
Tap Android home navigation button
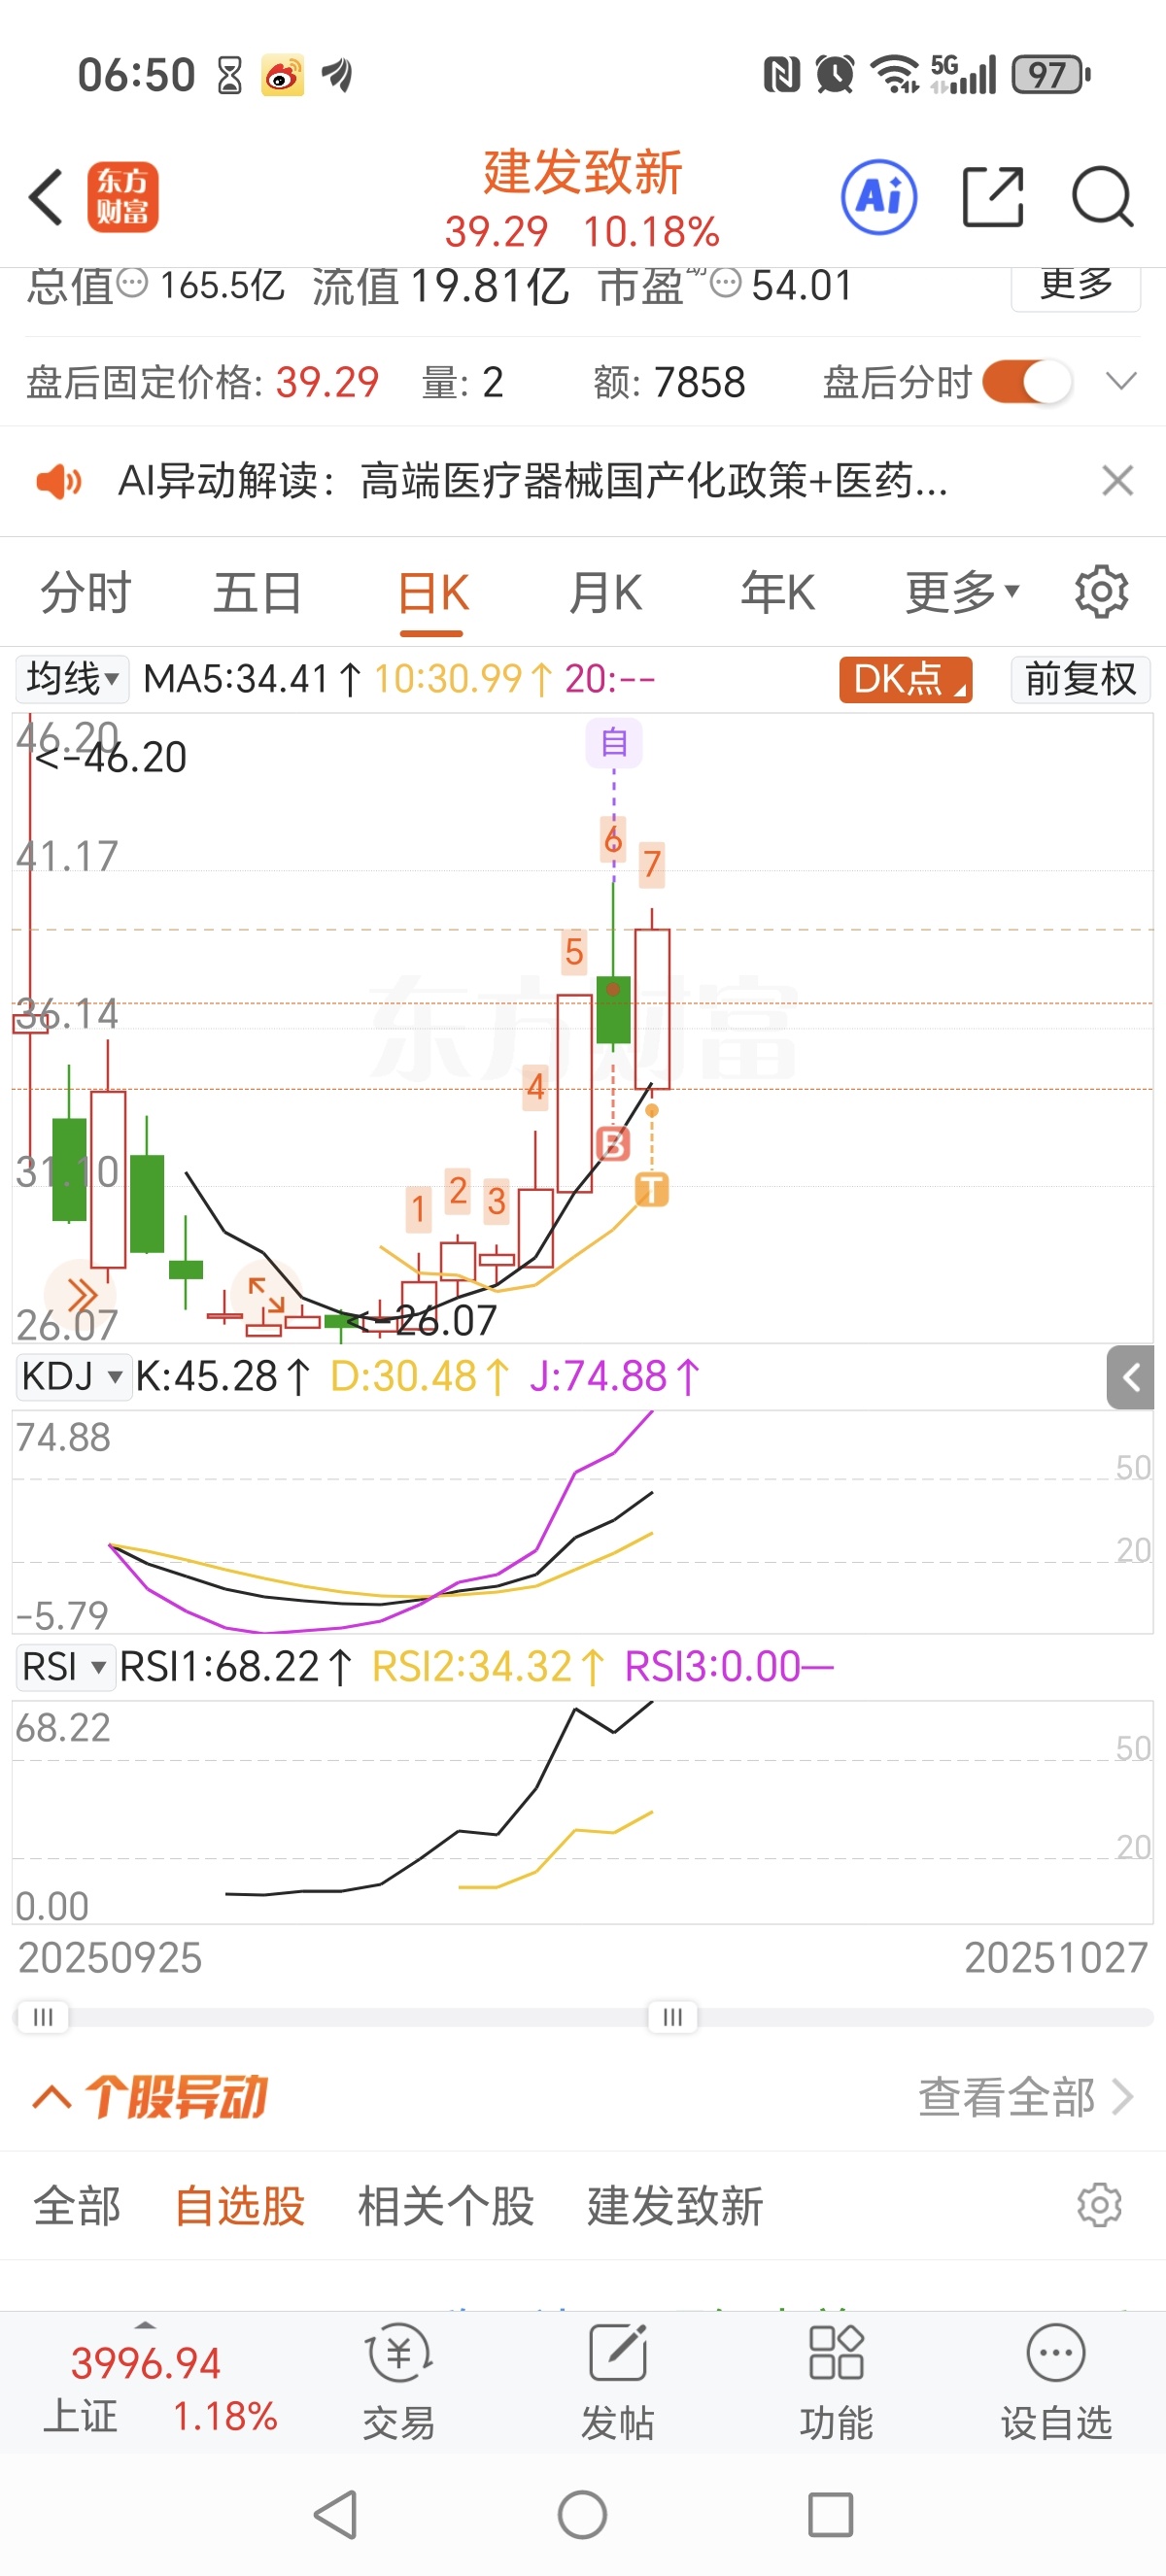click(582, 2514)
